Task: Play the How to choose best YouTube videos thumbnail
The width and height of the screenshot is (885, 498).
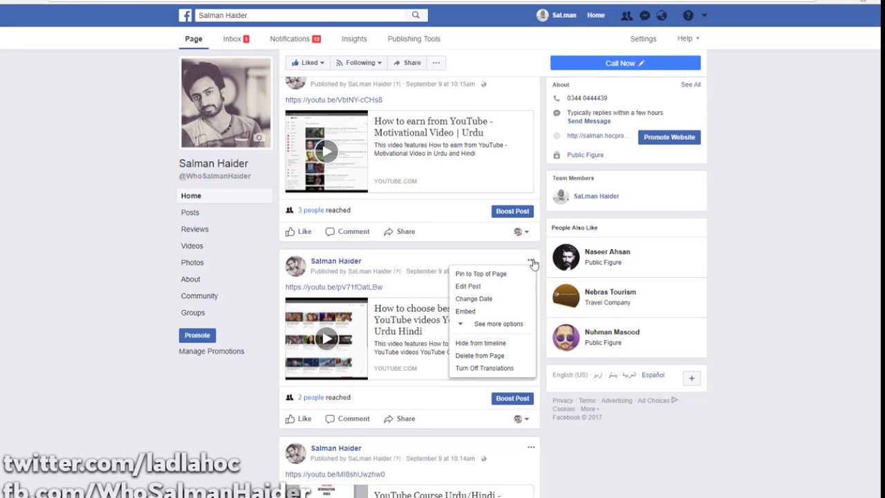Action: coord(326,338)
